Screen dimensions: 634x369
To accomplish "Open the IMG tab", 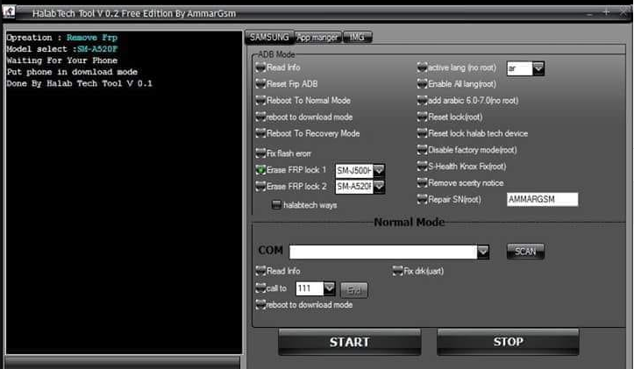I will point(357,37).
